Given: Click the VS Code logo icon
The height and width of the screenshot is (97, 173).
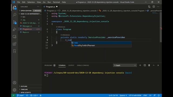Looking at the screenshot, I should pyautogui.click(x=14, y=2).
